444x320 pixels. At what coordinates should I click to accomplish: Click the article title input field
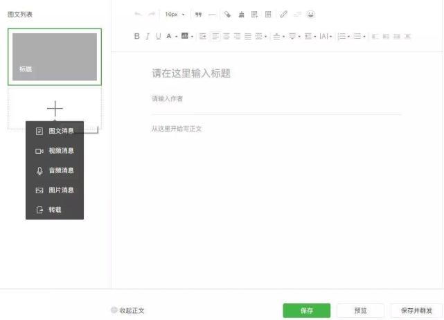(x=276, y=73)
